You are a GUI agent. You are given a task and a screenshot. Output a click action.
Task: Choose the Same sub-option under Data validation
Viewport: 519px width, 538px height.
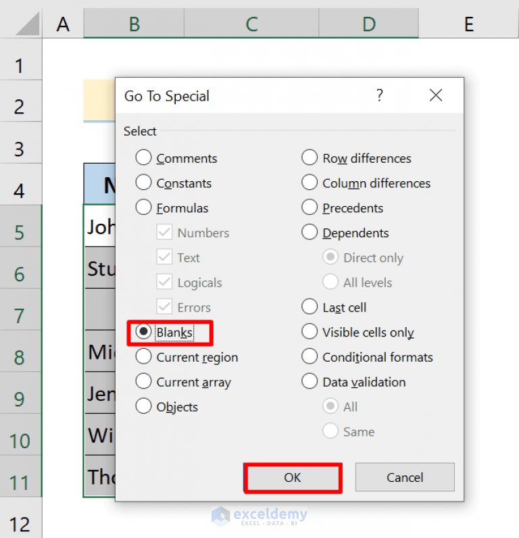point(349,431)
